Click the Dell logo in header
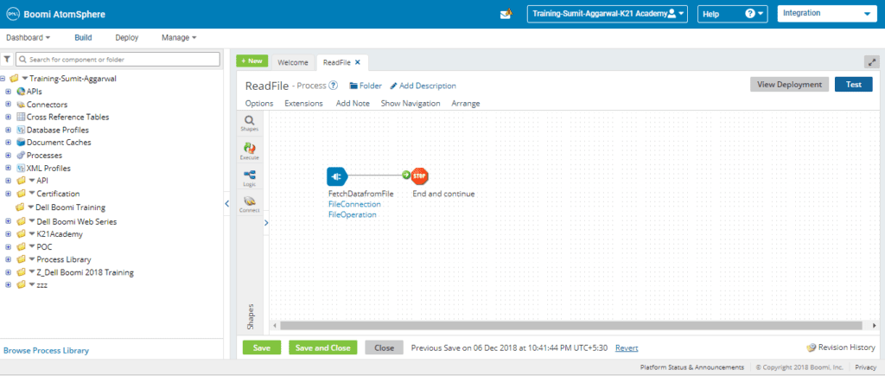This screenshot has width=885, height=376. pos(13,14)
